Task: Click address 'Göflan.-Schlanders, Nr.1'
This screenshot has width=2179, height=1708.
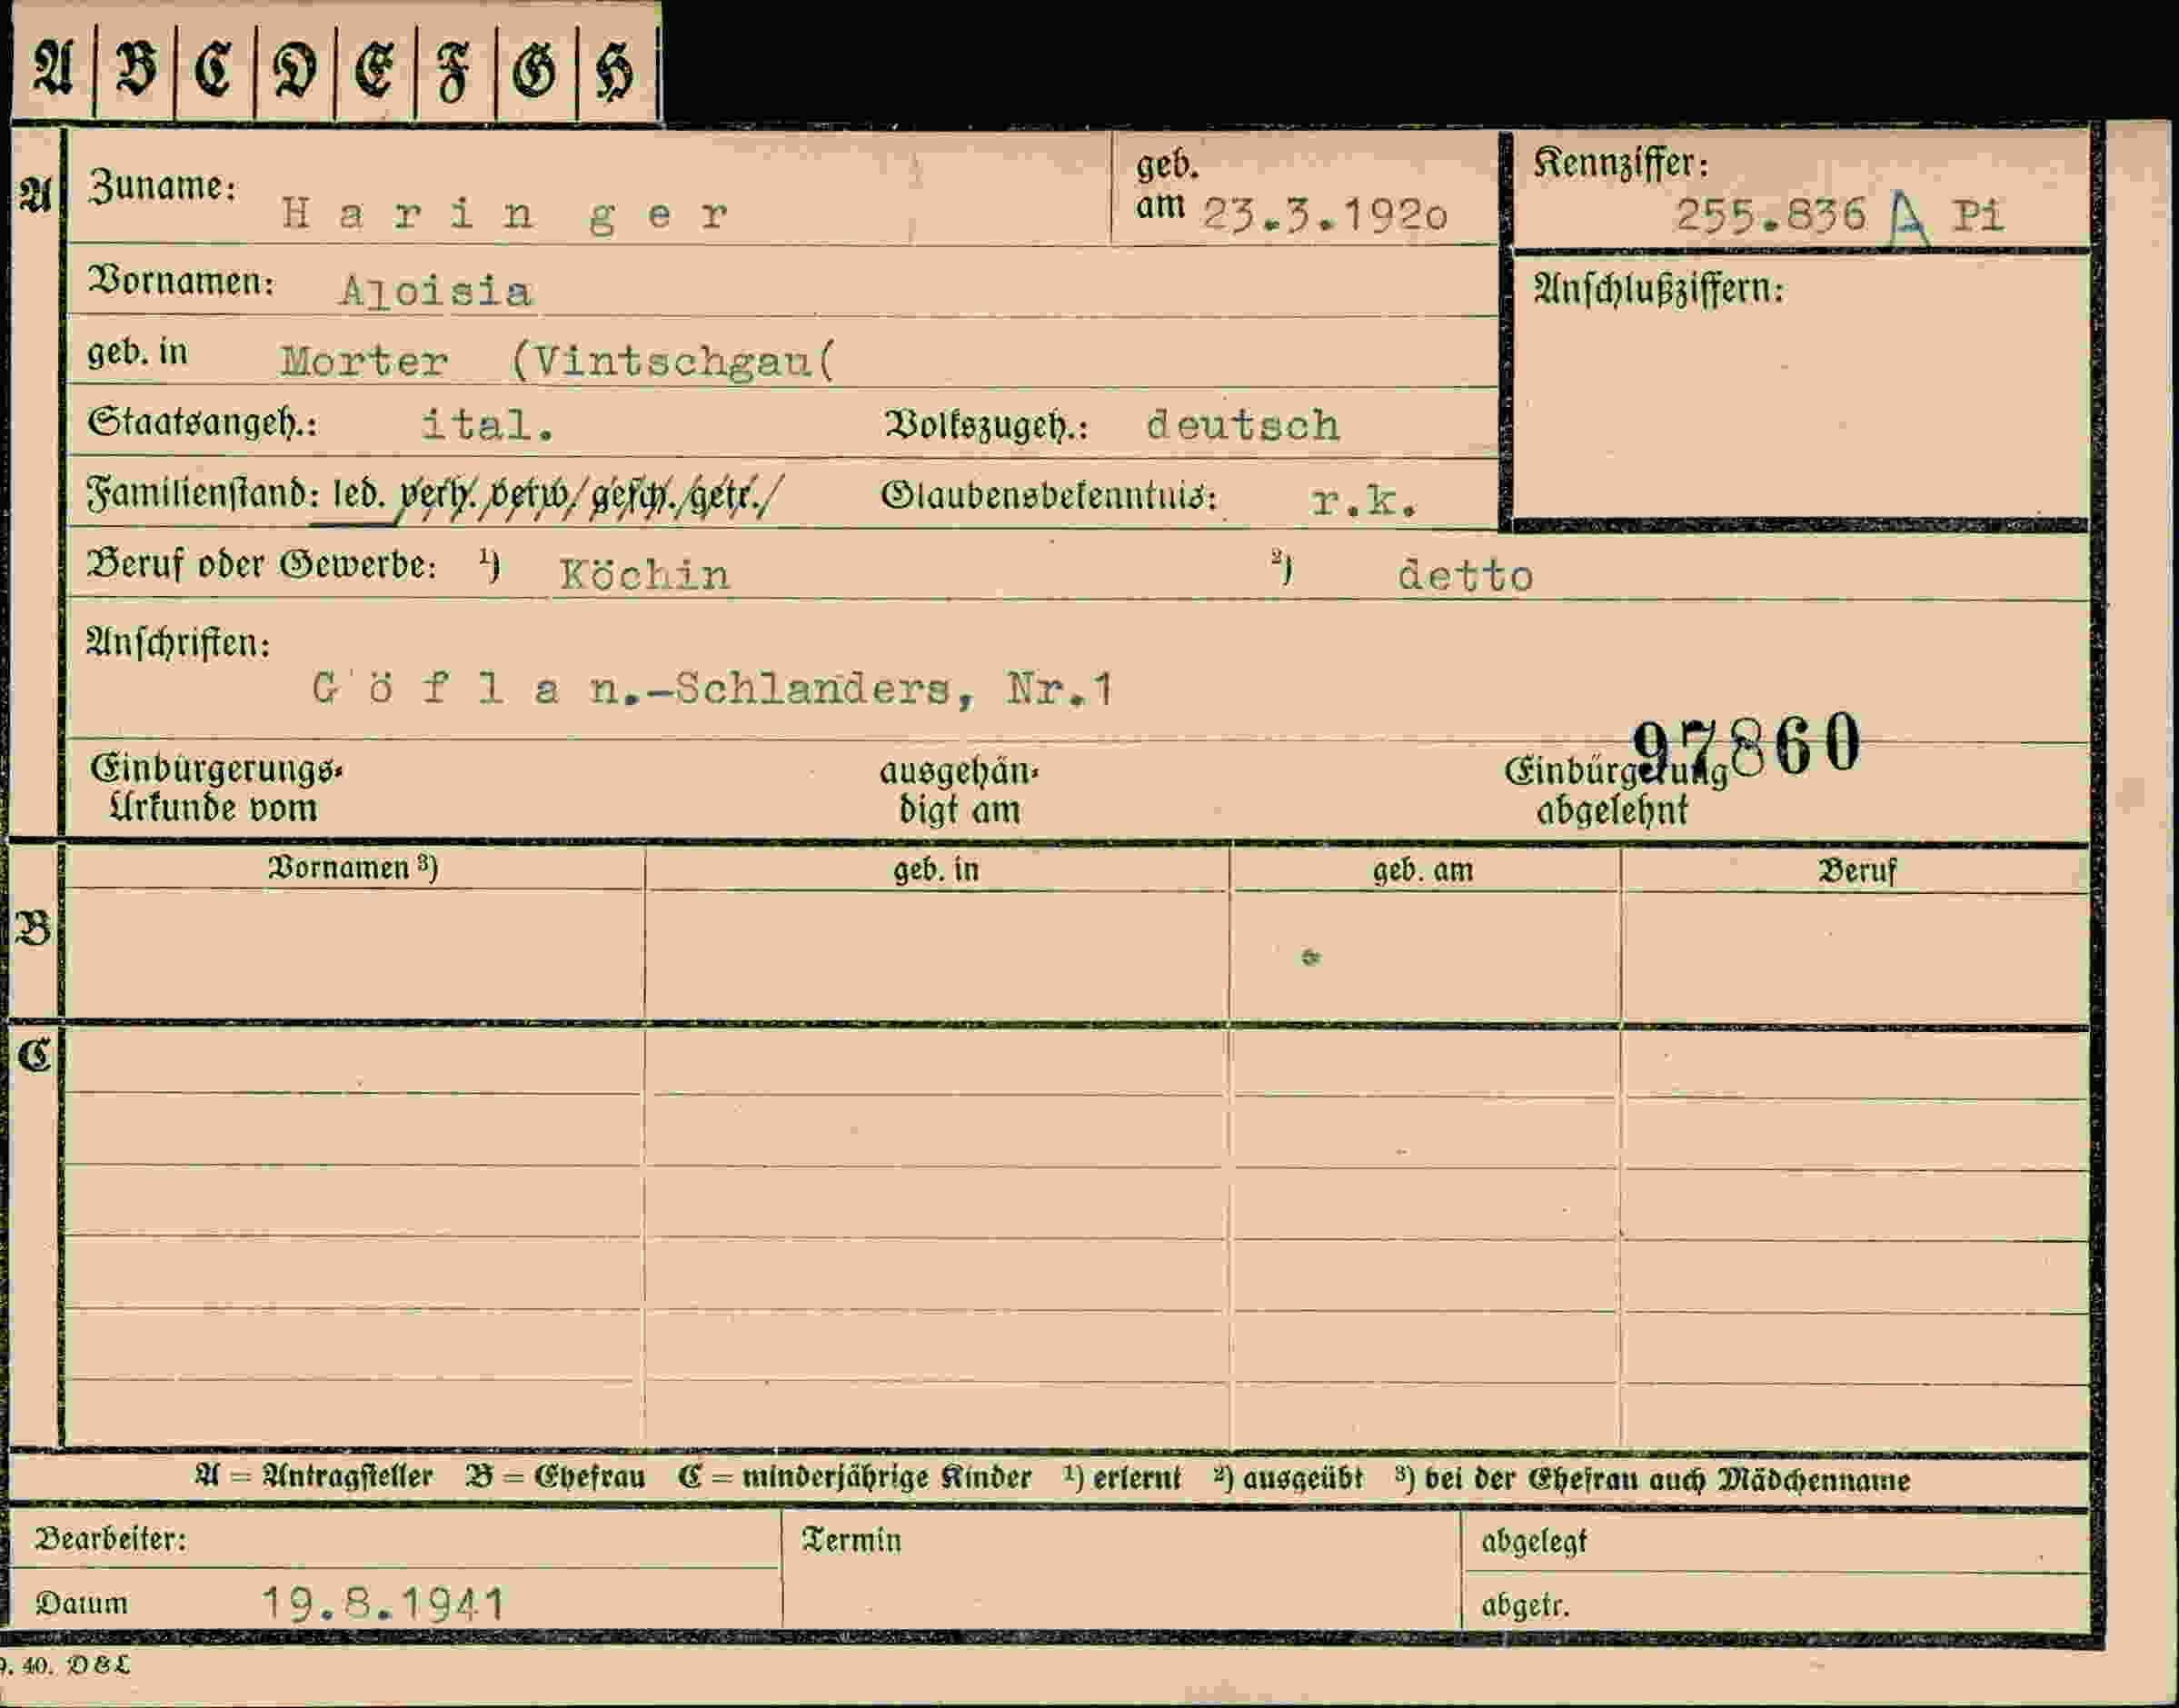Action: [x=712, y=689]
